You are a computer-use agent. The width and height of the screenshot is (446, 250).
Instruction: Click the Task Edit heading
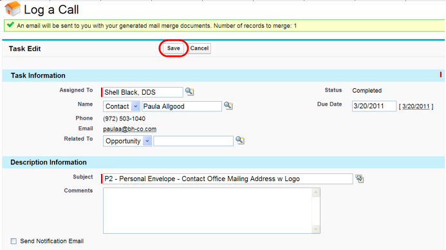pyautogui.click(x=24, y=49)
